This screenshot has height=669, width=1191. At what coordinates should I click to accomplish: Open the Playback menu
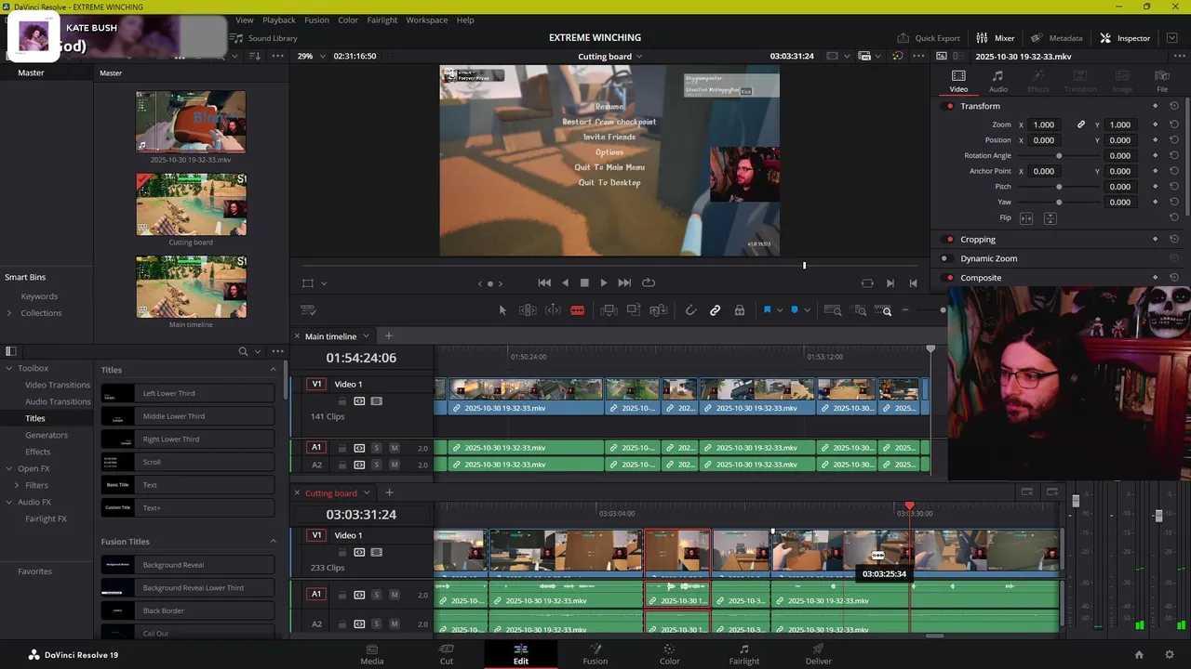[278, 20]
